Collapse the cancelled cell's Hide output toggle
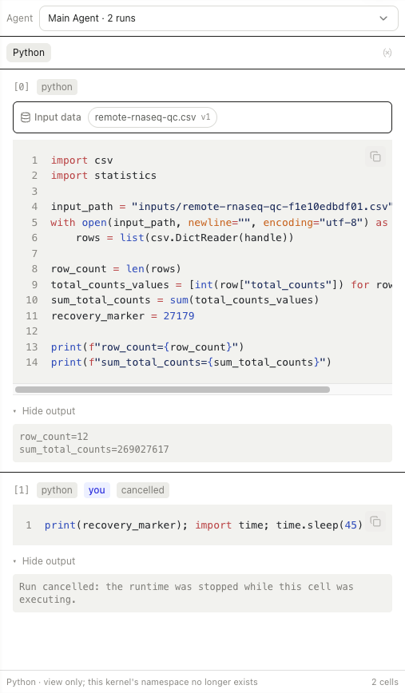The image size is (405, 693). tap(44, 561)
